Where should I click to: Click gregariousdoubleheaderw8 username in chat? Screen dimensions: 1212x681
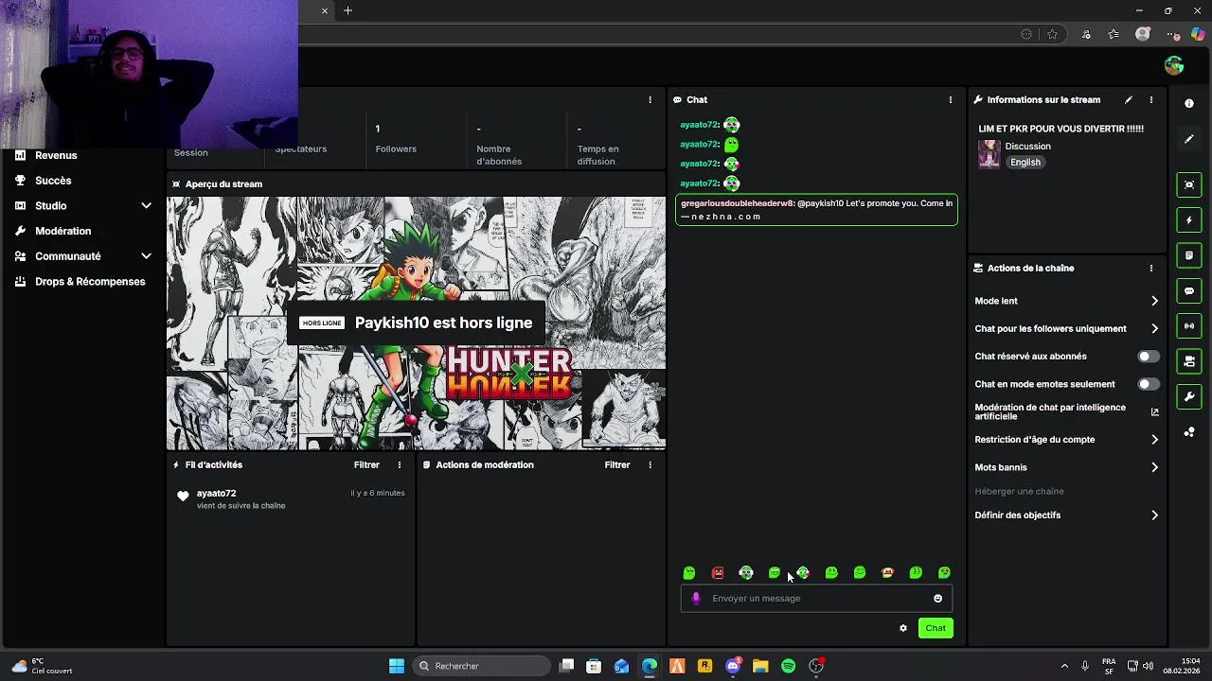point(737,203)
